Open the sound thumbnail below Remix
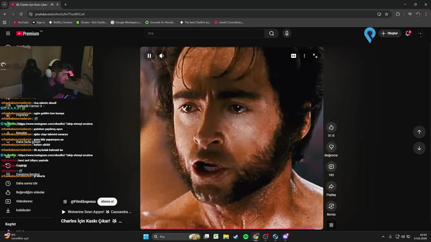The height and width of the screenshot is (242, 431). coord(331,225)
